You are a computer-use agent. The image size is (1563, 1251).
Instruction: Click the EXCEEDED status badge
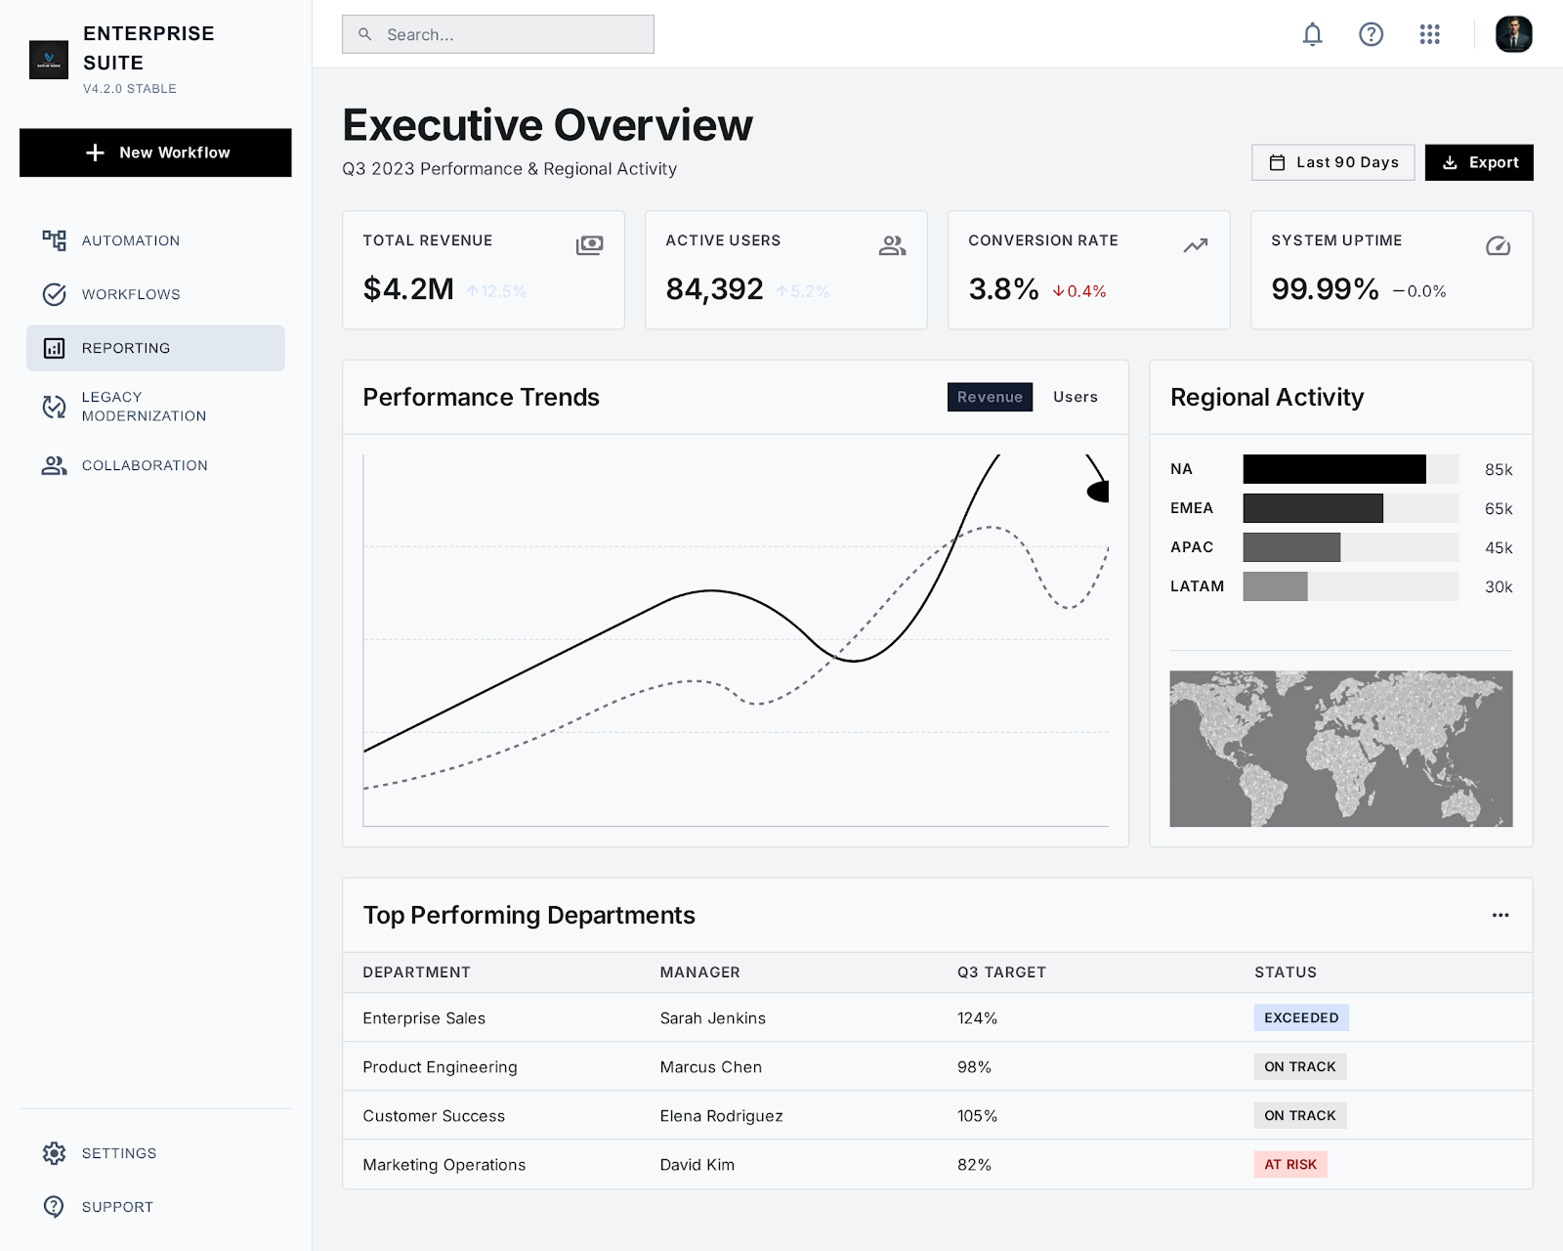tap(1301, 1017)
